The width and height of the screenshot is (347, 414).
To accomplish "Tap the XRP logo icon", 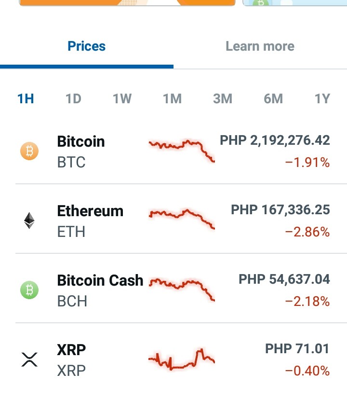I will coord(29,359).
